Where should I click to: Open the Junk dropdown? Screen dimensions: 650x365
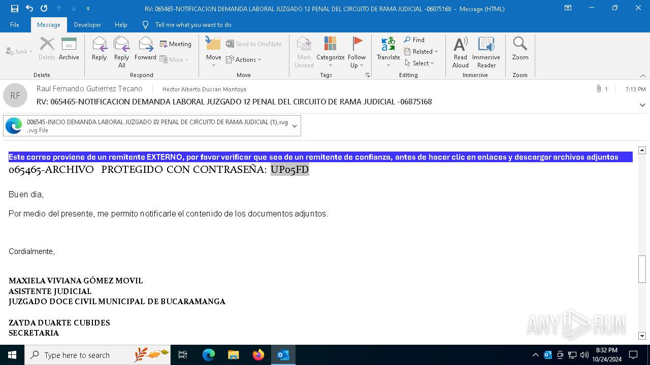(x=19, y=52)
